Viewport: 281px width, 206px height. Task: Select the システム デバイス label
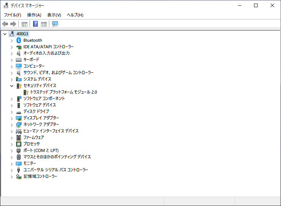37,79
